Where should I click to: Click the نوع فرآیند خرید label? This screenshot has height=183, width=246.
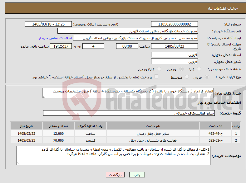click(228, 77)
